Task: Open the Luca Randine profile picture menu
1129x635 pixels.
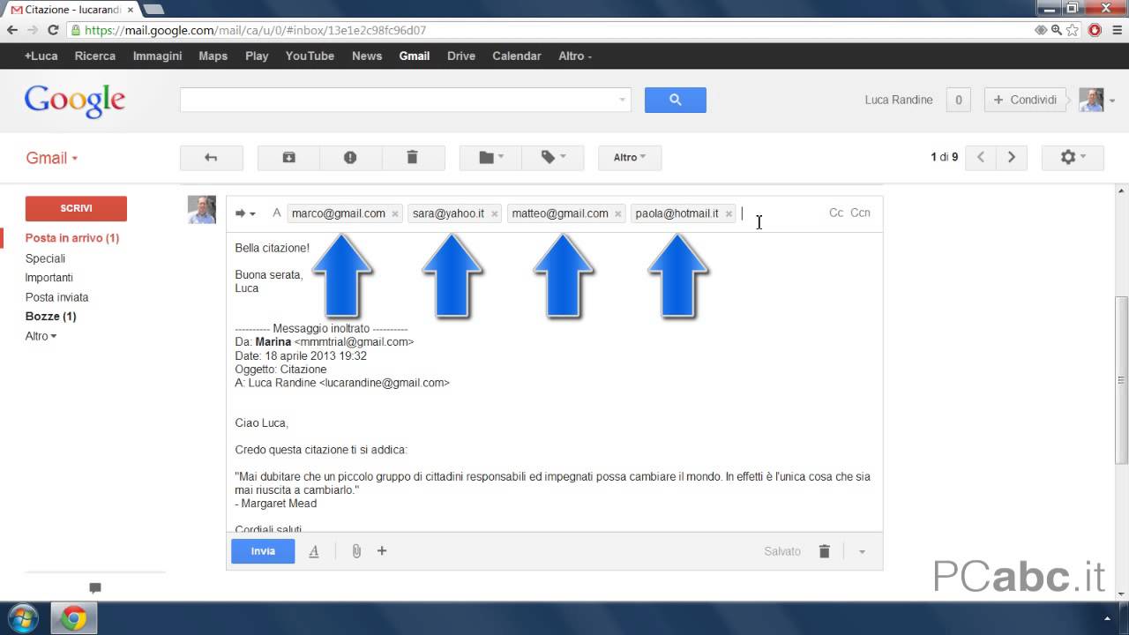Action: coord(1096,100)
